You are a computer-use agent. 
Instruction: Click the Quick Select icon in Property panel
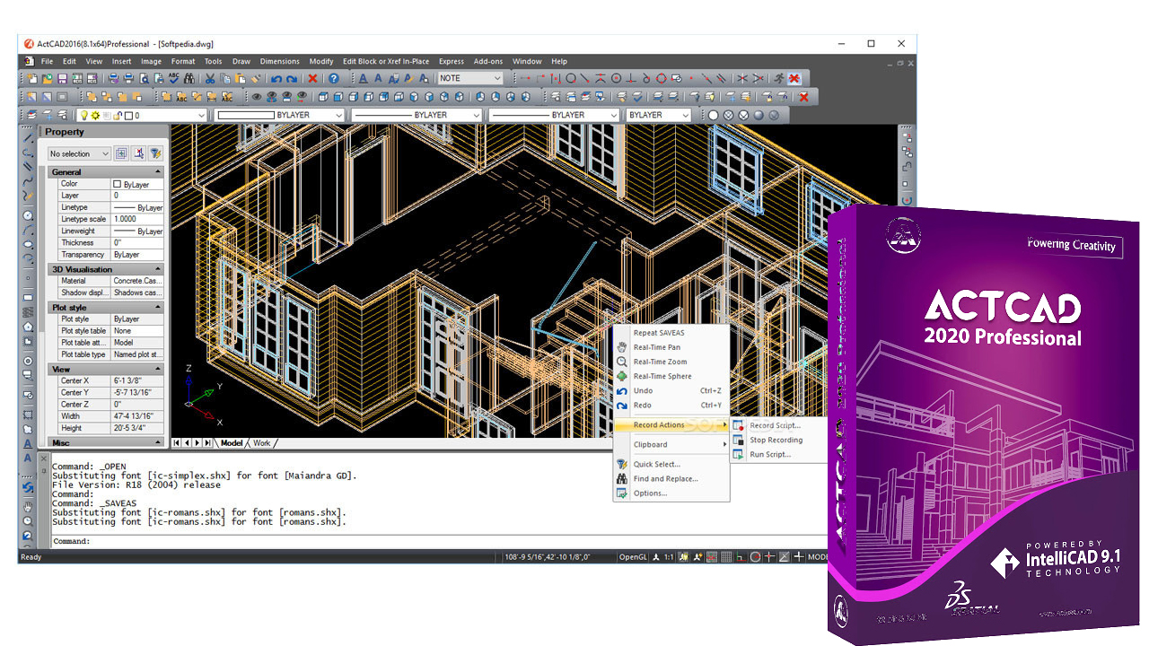(155, 153)
